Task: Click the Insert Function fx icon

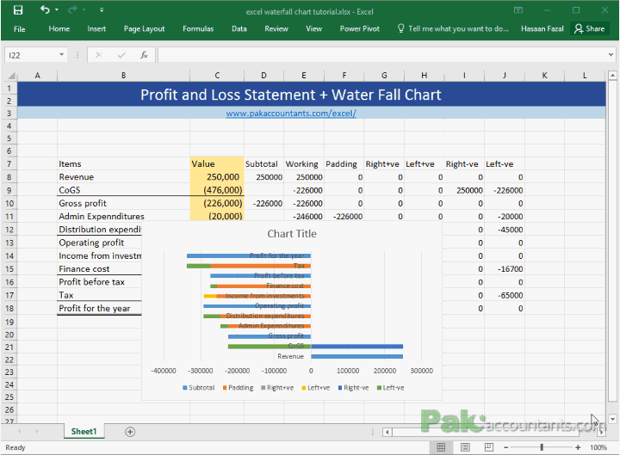Action: coord(144,55)
